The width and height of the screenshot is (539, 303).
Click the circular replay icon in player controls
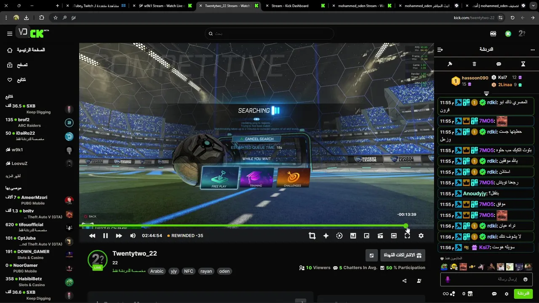(x=339, y=236)
